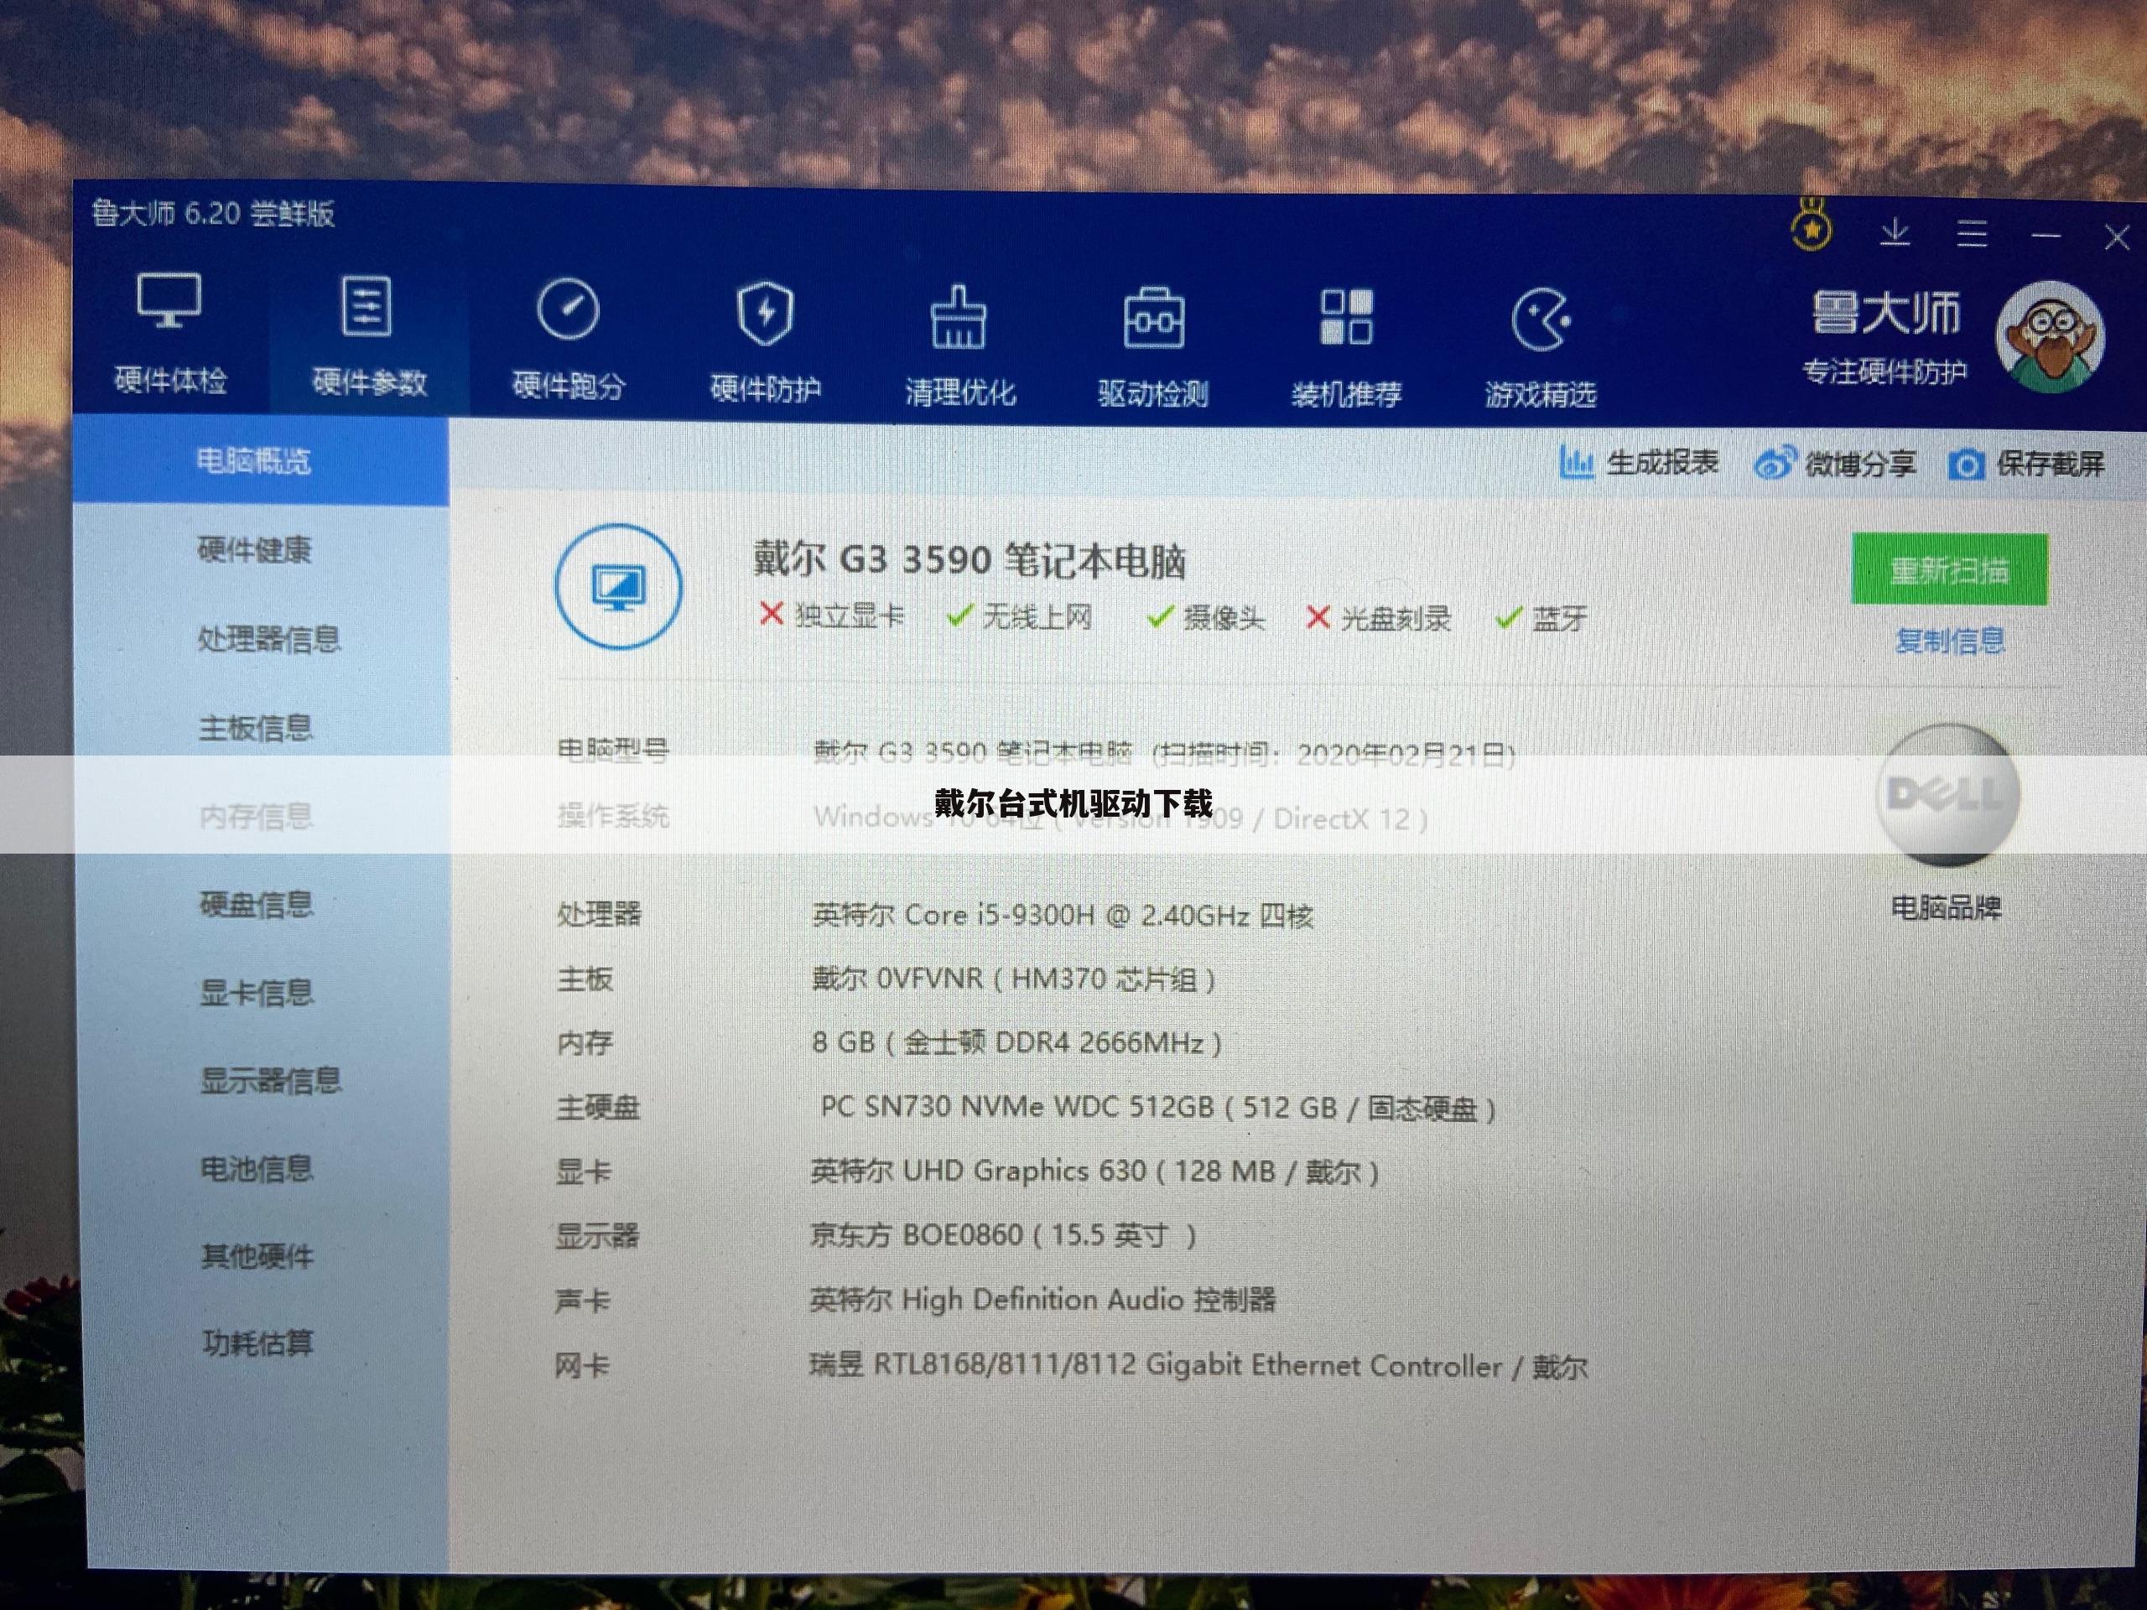Select 硬盘信息 sidebar tab
Viewport: 2147px width, 1610px height.
pyautogui.click(x=257, y=905)
